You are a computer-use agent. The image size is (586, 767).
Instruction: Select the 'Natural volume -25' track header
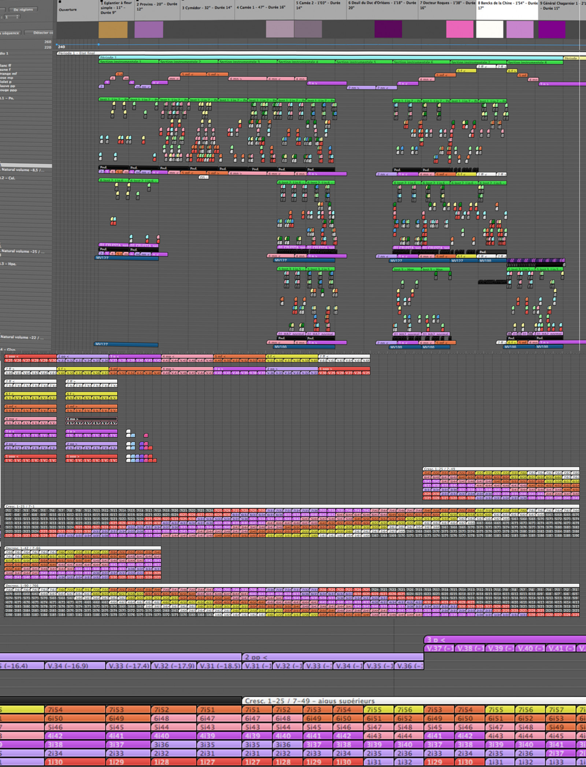pyautogui.click(x=24, y=251)
